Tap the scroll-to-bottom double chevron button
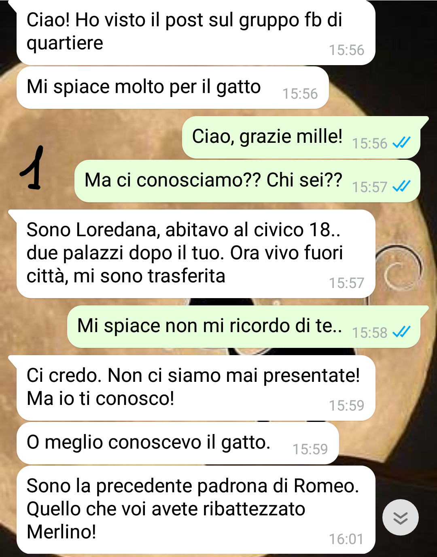Screen dimensions: 437x557 pos(400,517)
